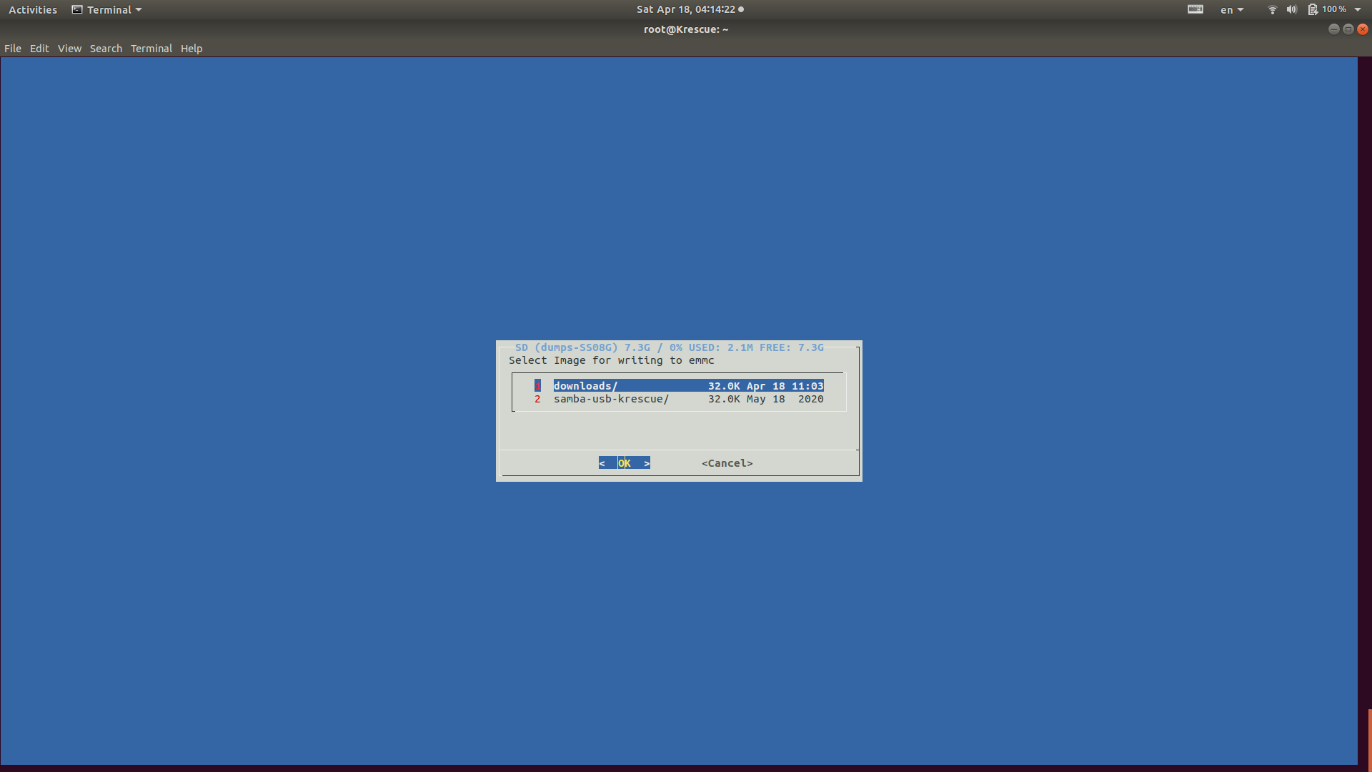Viewport: 1372px width, 772px height.
Task: Select the downloads/ folder entry
Action: tap(585, 386)
